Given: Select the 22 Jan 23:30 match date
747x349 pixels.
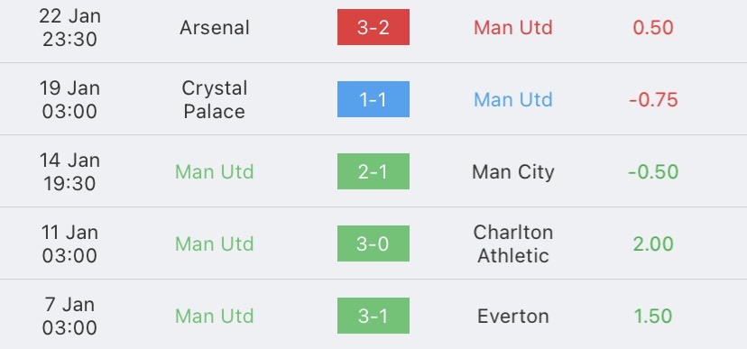Looking at the screenshot, I should point(69,28).
